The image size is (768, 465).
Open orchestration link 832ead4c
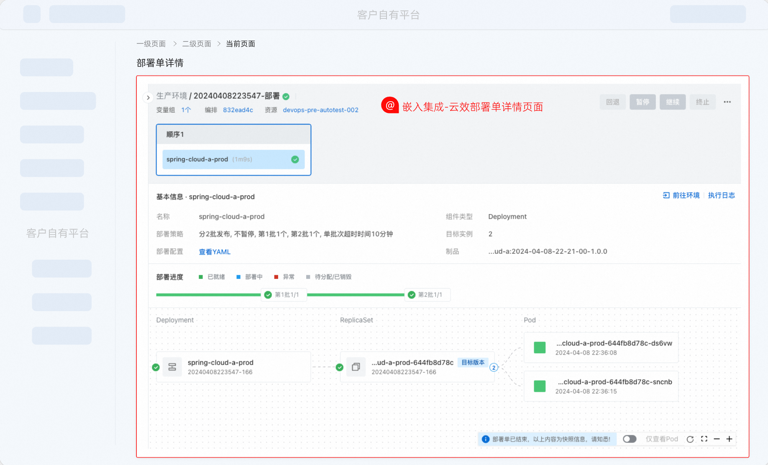tap(238, 110)
